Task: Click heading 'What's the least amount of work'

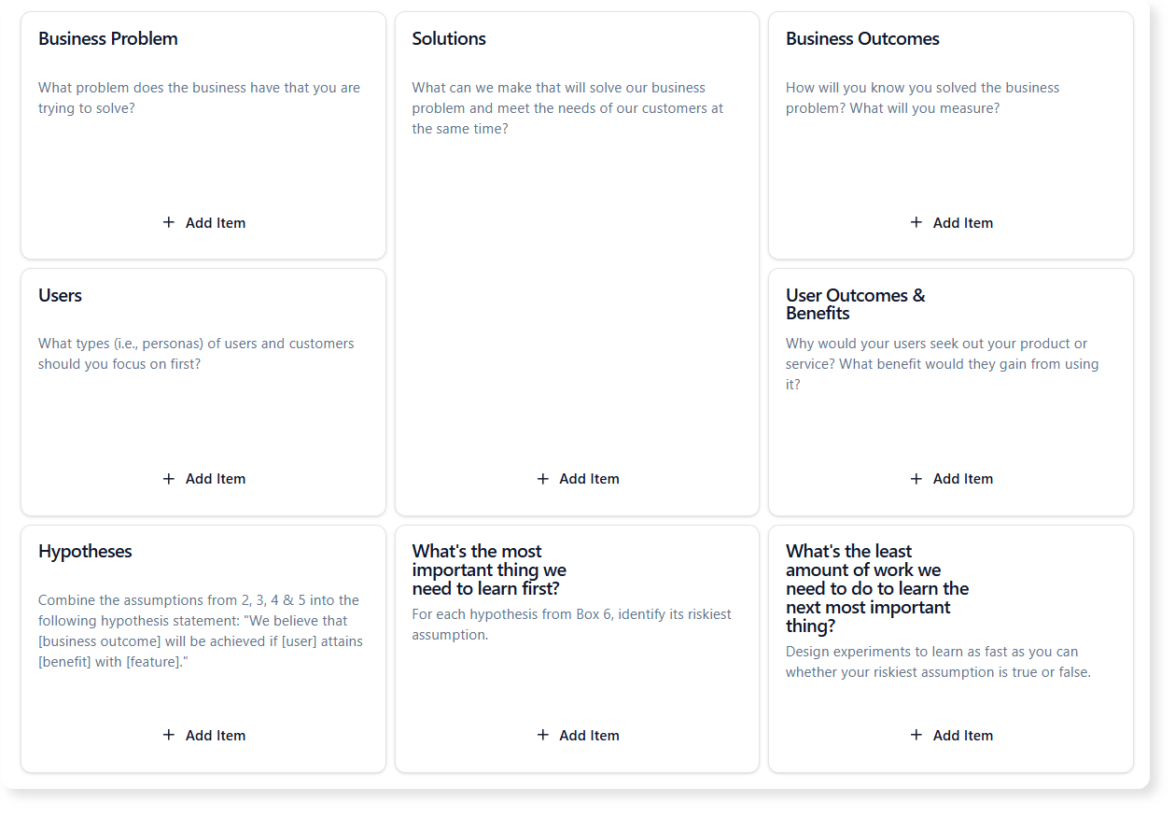Action: pos(877,588)
